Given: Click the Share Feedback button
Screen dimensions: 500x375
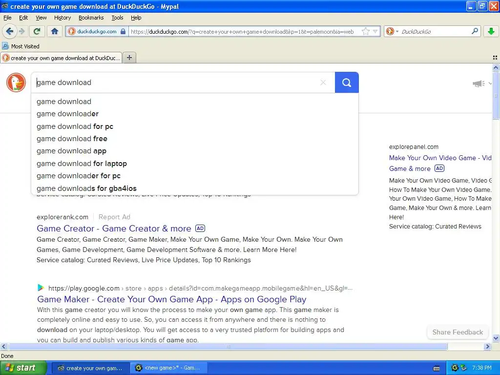Looking at the screenshot, I should [458, 332].
